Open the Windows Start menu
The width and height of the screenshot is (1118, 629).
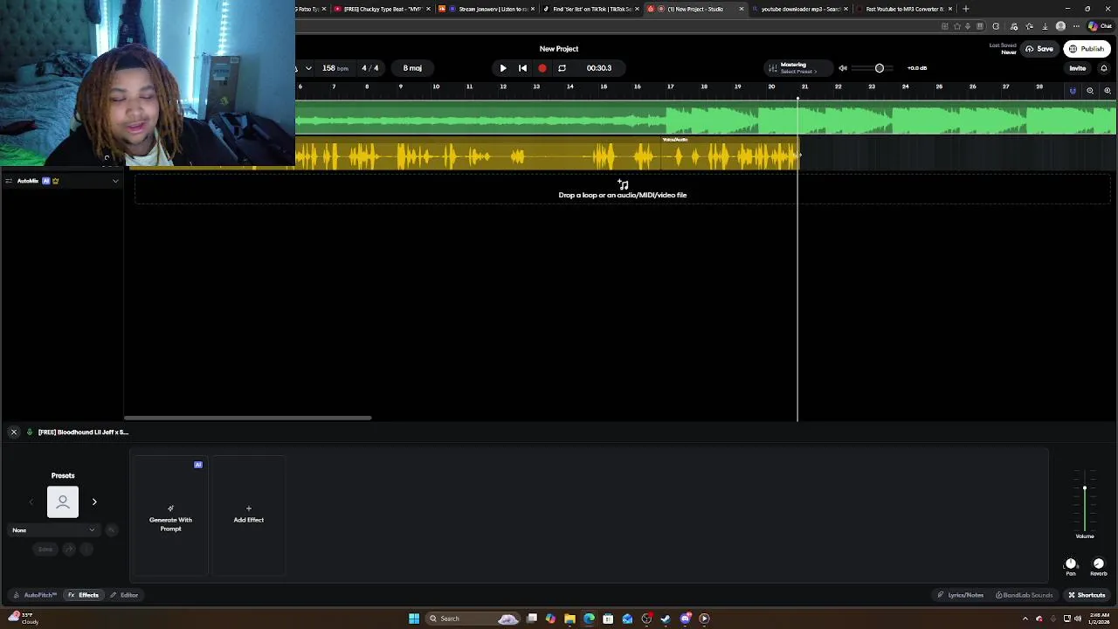pyautogui.click(x=414, y=619)
